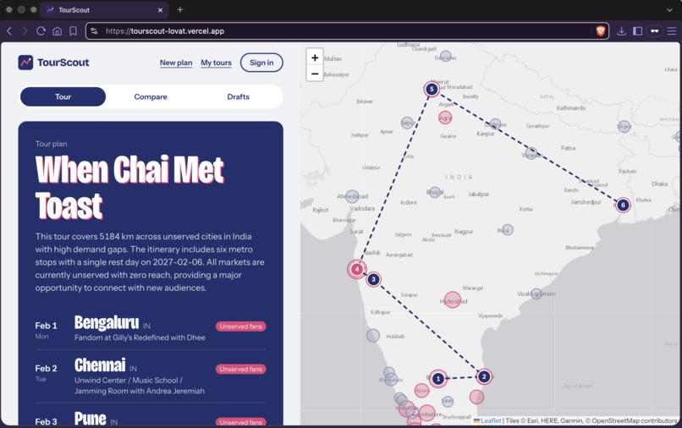The height and width of the screenshot is (428, 682).
Task: Click the pink Agra demand circle
Action: 445,118
